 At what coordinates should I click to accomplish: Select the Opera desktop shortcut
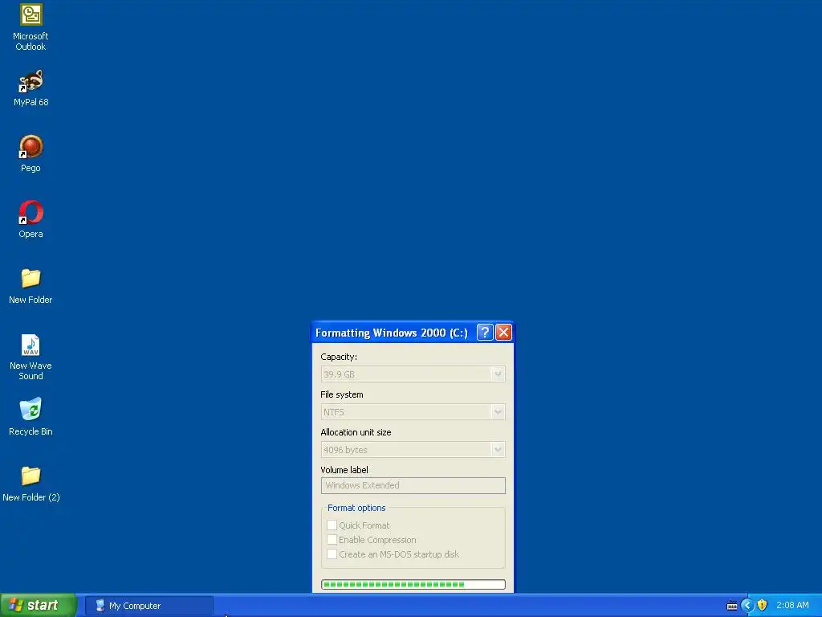coord(31,220)
